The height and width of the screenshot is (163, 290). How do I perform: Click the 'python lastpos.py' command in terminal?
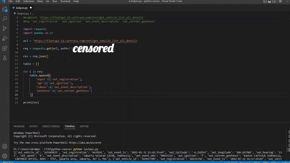86,149
